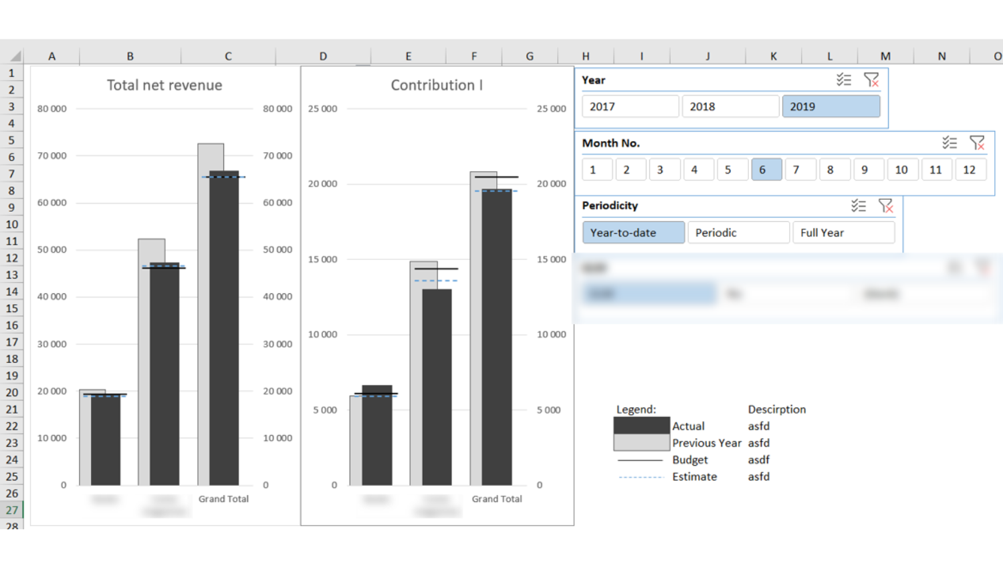Select year 2017 in the Year slicer
1003x568 pixels.
[x=630, y=107]
